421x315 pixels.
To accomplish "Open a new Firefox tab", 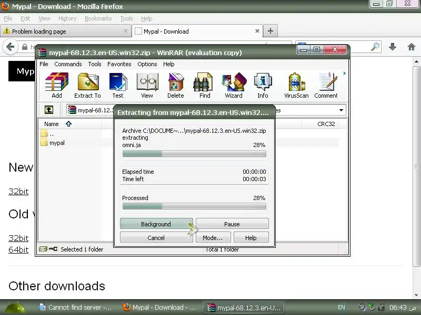I will coord(270,31).
